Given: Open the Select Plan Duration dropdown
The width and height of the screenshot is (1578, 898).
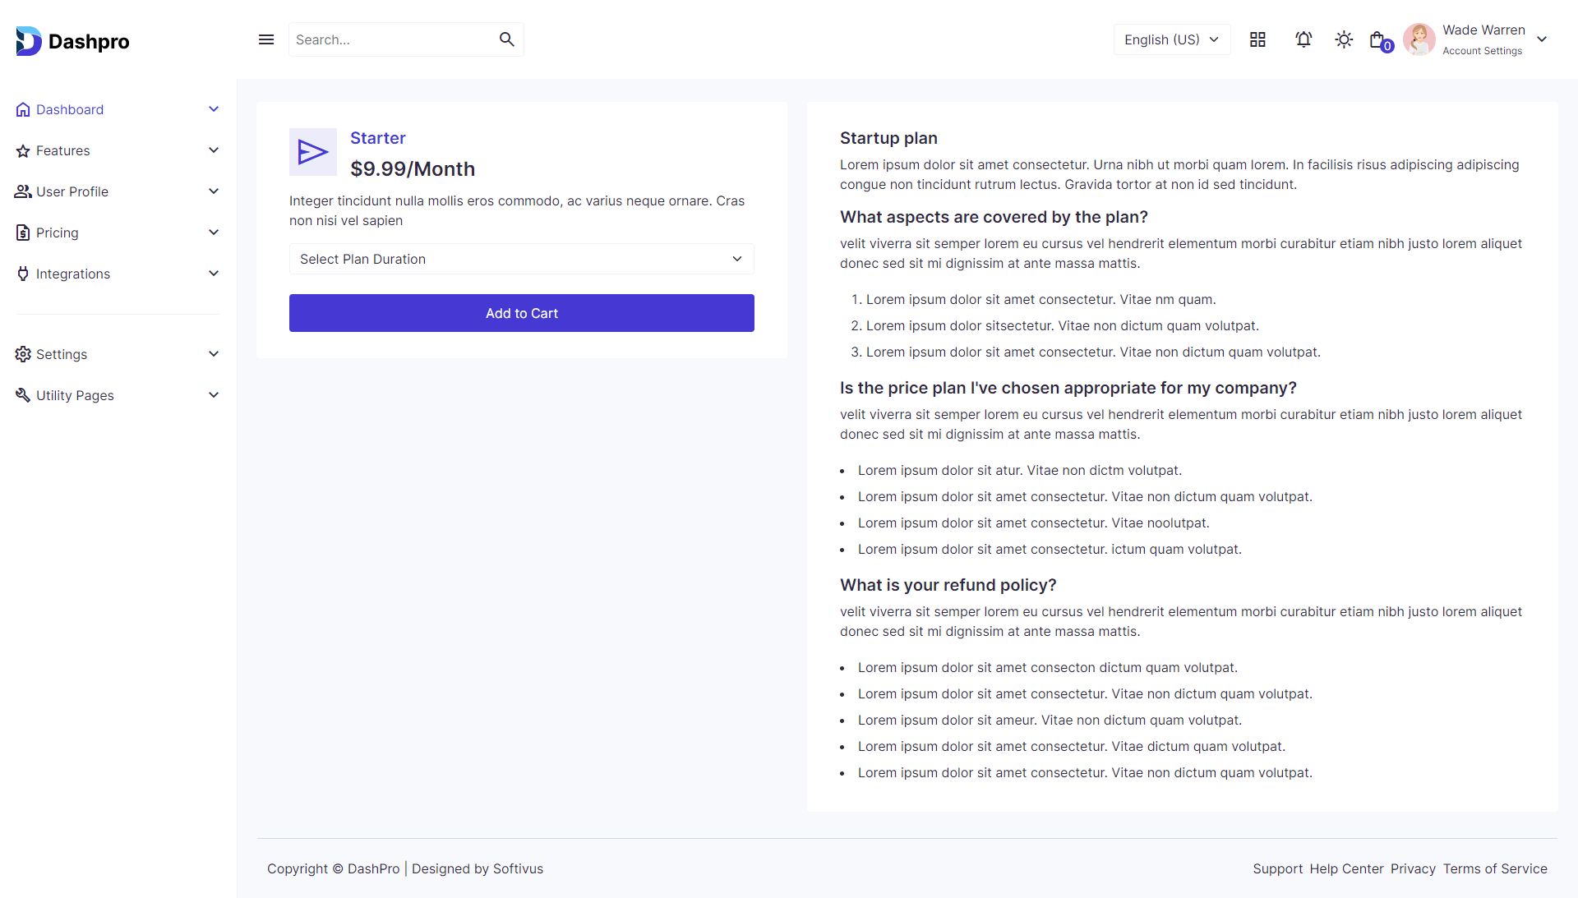Looking at the screenshot, I should (521, 259).
